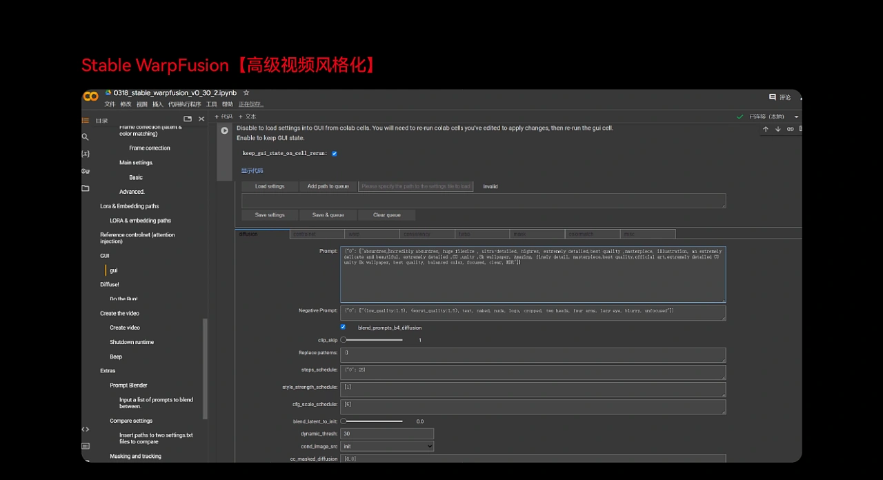Move cell up with arrow icon

click(x=766, y=129)
